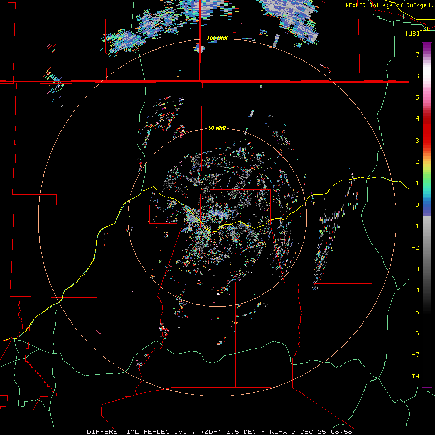Select the -1 value on color scale

415,226
